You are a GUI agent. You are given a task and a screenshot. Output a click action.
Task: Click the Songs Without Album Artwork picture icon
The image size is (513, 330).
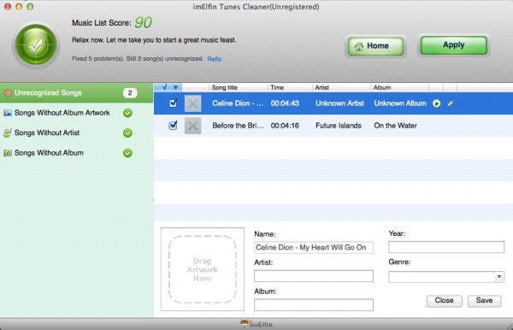(x=8, y=113)
